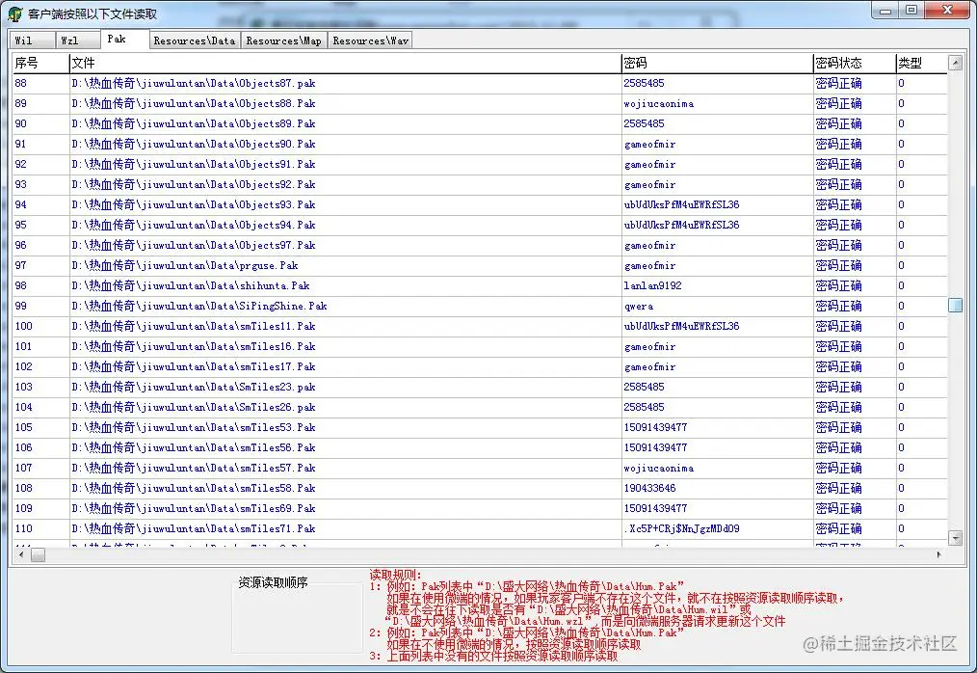The image size is (977, 673).
Task: Click password gameofmir in row 97
Action: pyautogui.click(x=649, y=266)
